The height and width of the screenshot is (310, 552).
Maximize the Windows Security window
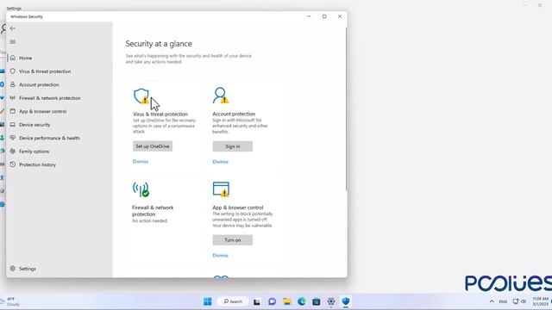(x=324, y=16)
